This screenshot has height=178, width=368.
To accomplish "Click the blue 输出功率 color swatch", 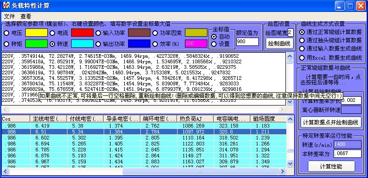I will pyautogui.click(x=139, y=44).
